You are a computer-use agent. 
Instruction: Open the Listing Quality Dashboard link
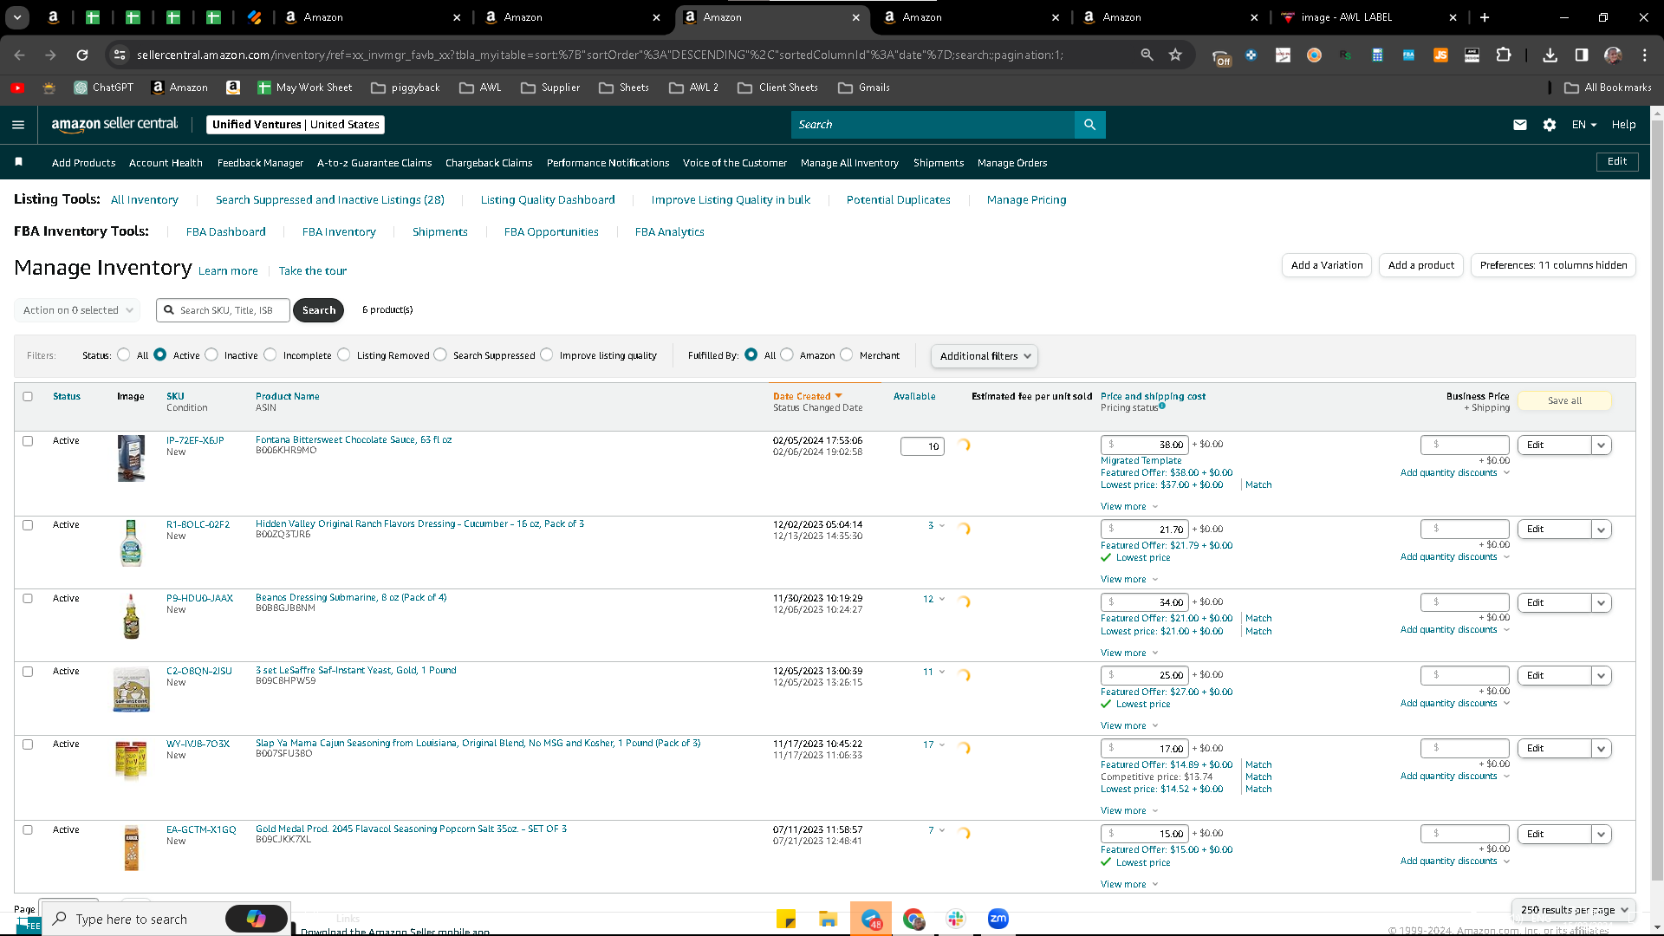click(x=548, y=200)
